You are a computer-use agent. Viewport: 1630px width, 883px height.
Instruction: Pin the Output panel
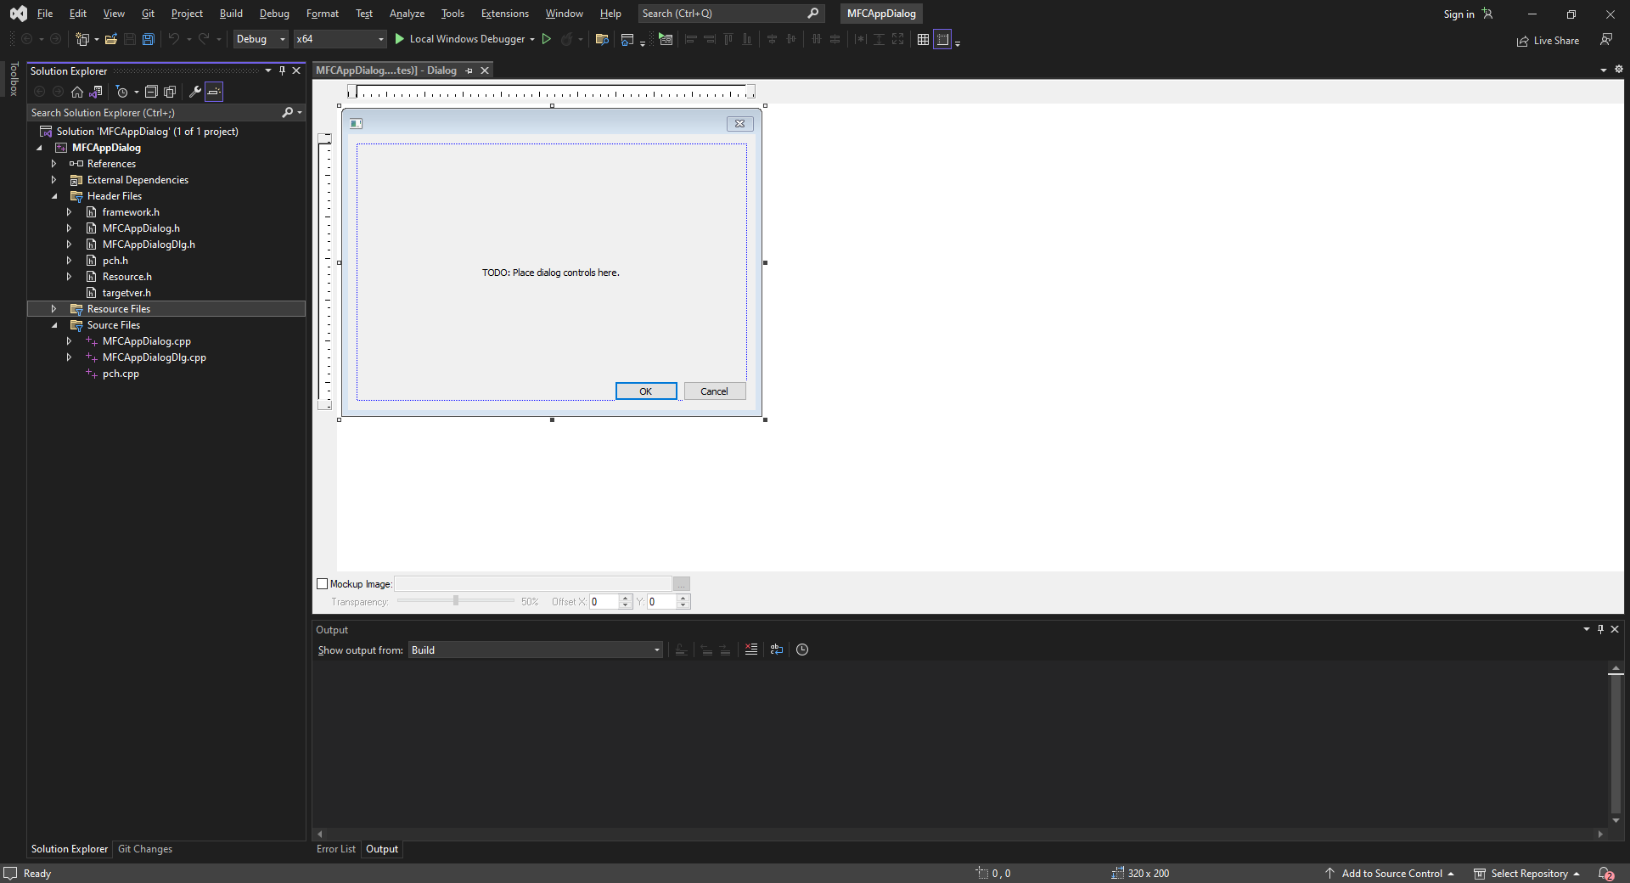(x=1599, y=629)
